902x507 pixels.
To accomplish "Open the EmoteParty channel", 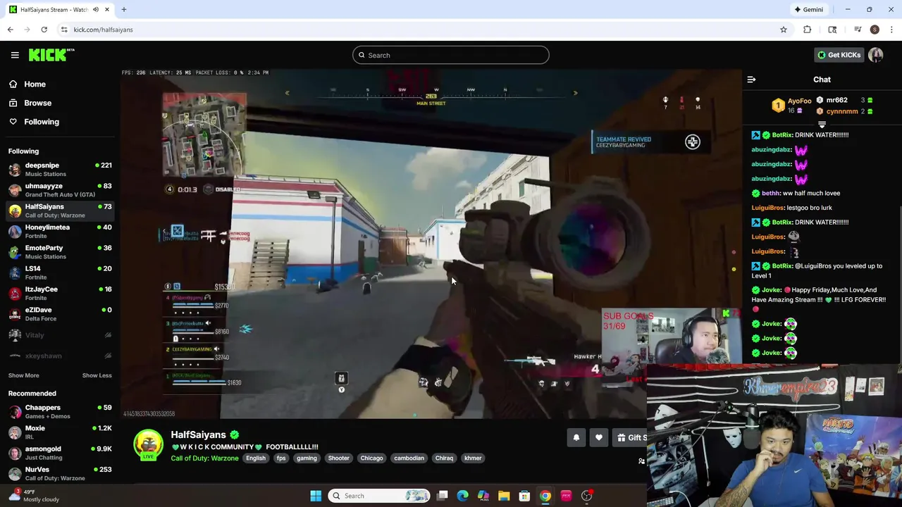I will pos(60,252).
